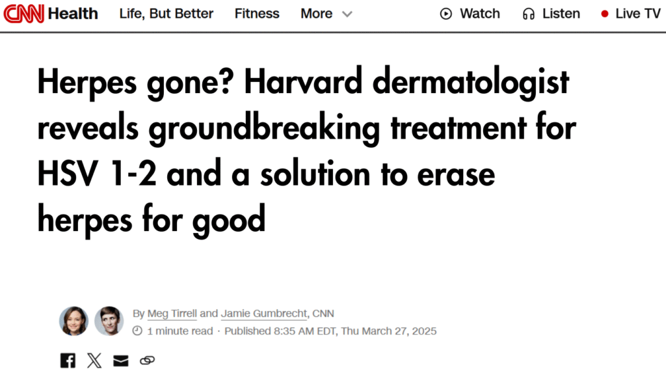Click the first author's profile photo
This screenshot has height=371, width=666.
click(x=73, y=321)
